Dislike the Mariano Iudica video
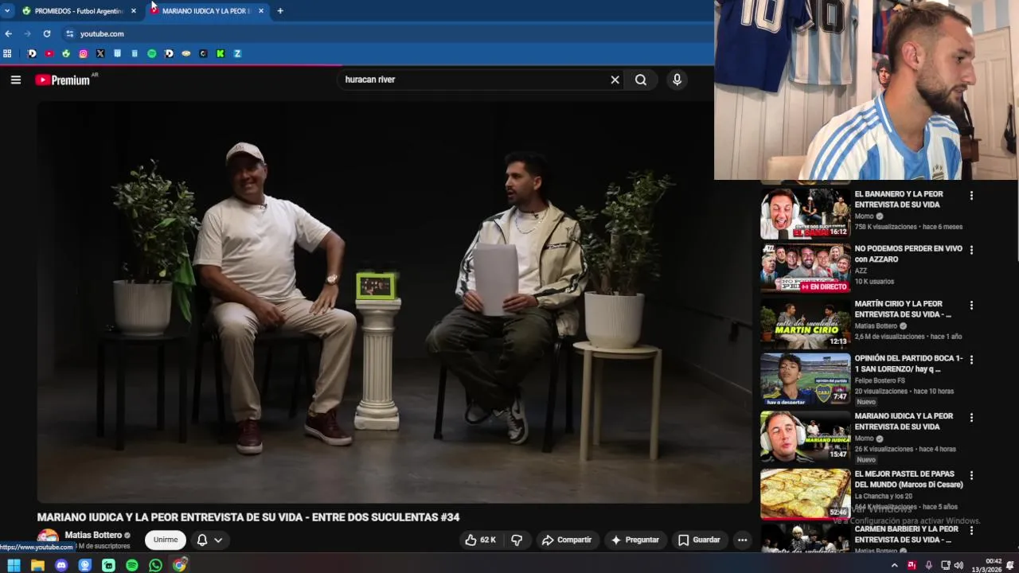The image size is (1019, 573). coord(517,540)
